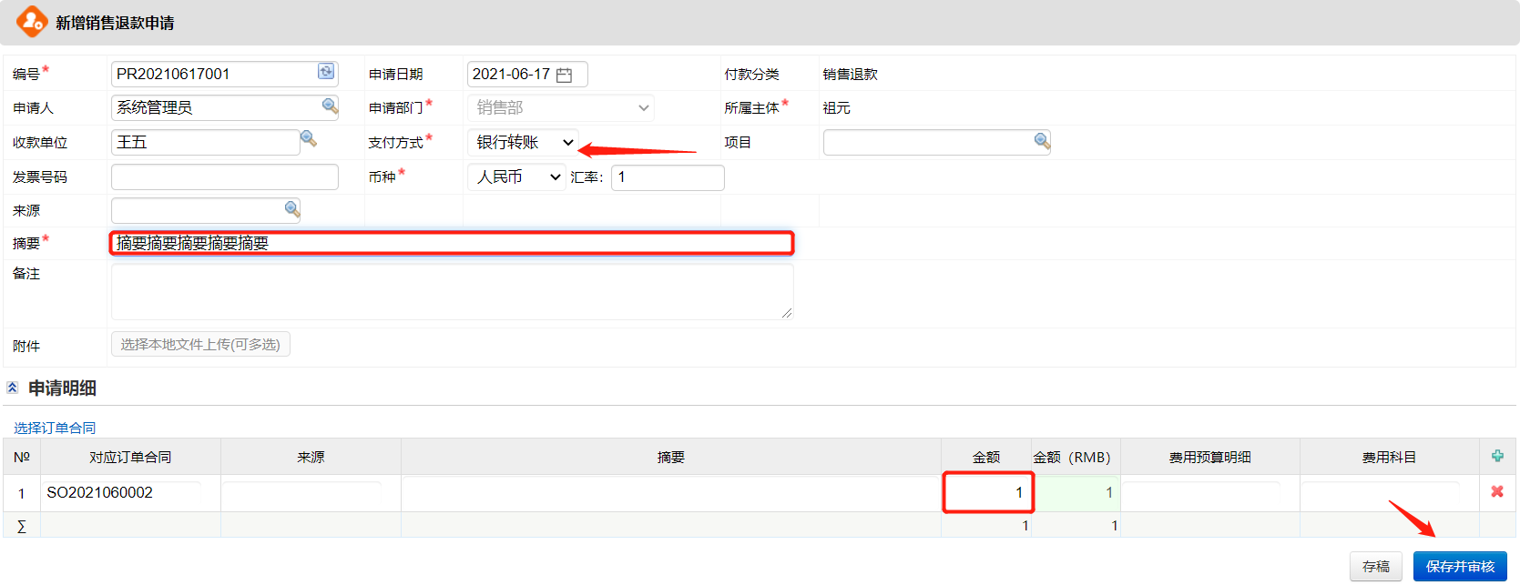The width and height of the screenshot is (1520, 585).
Task: Click the 存稿 button
Action: [x=1375, y=566]
